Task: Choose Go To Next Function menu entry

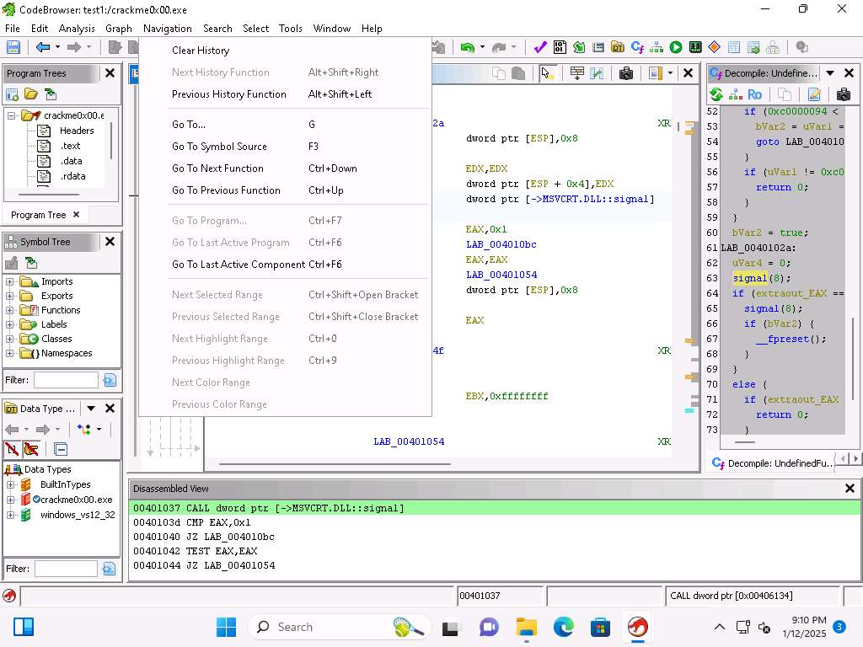Action: tap(217, 168)
